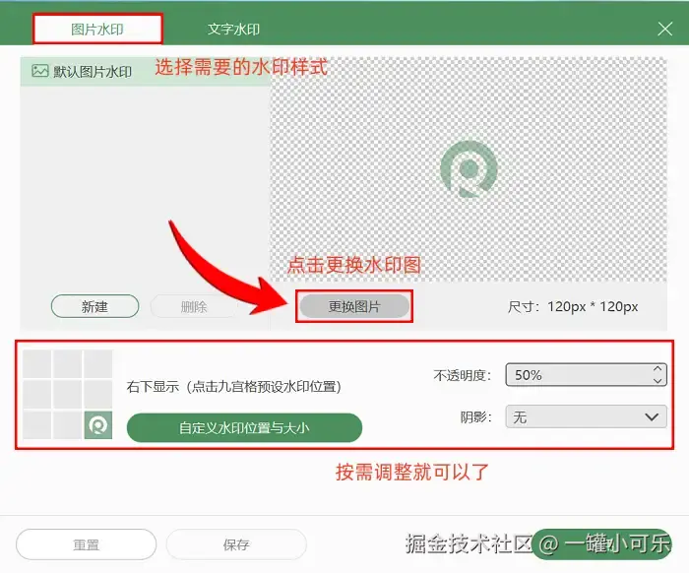This screenshot has width=689, height=573.
Task: Click the 保存 button
Action: pos(236,544)
